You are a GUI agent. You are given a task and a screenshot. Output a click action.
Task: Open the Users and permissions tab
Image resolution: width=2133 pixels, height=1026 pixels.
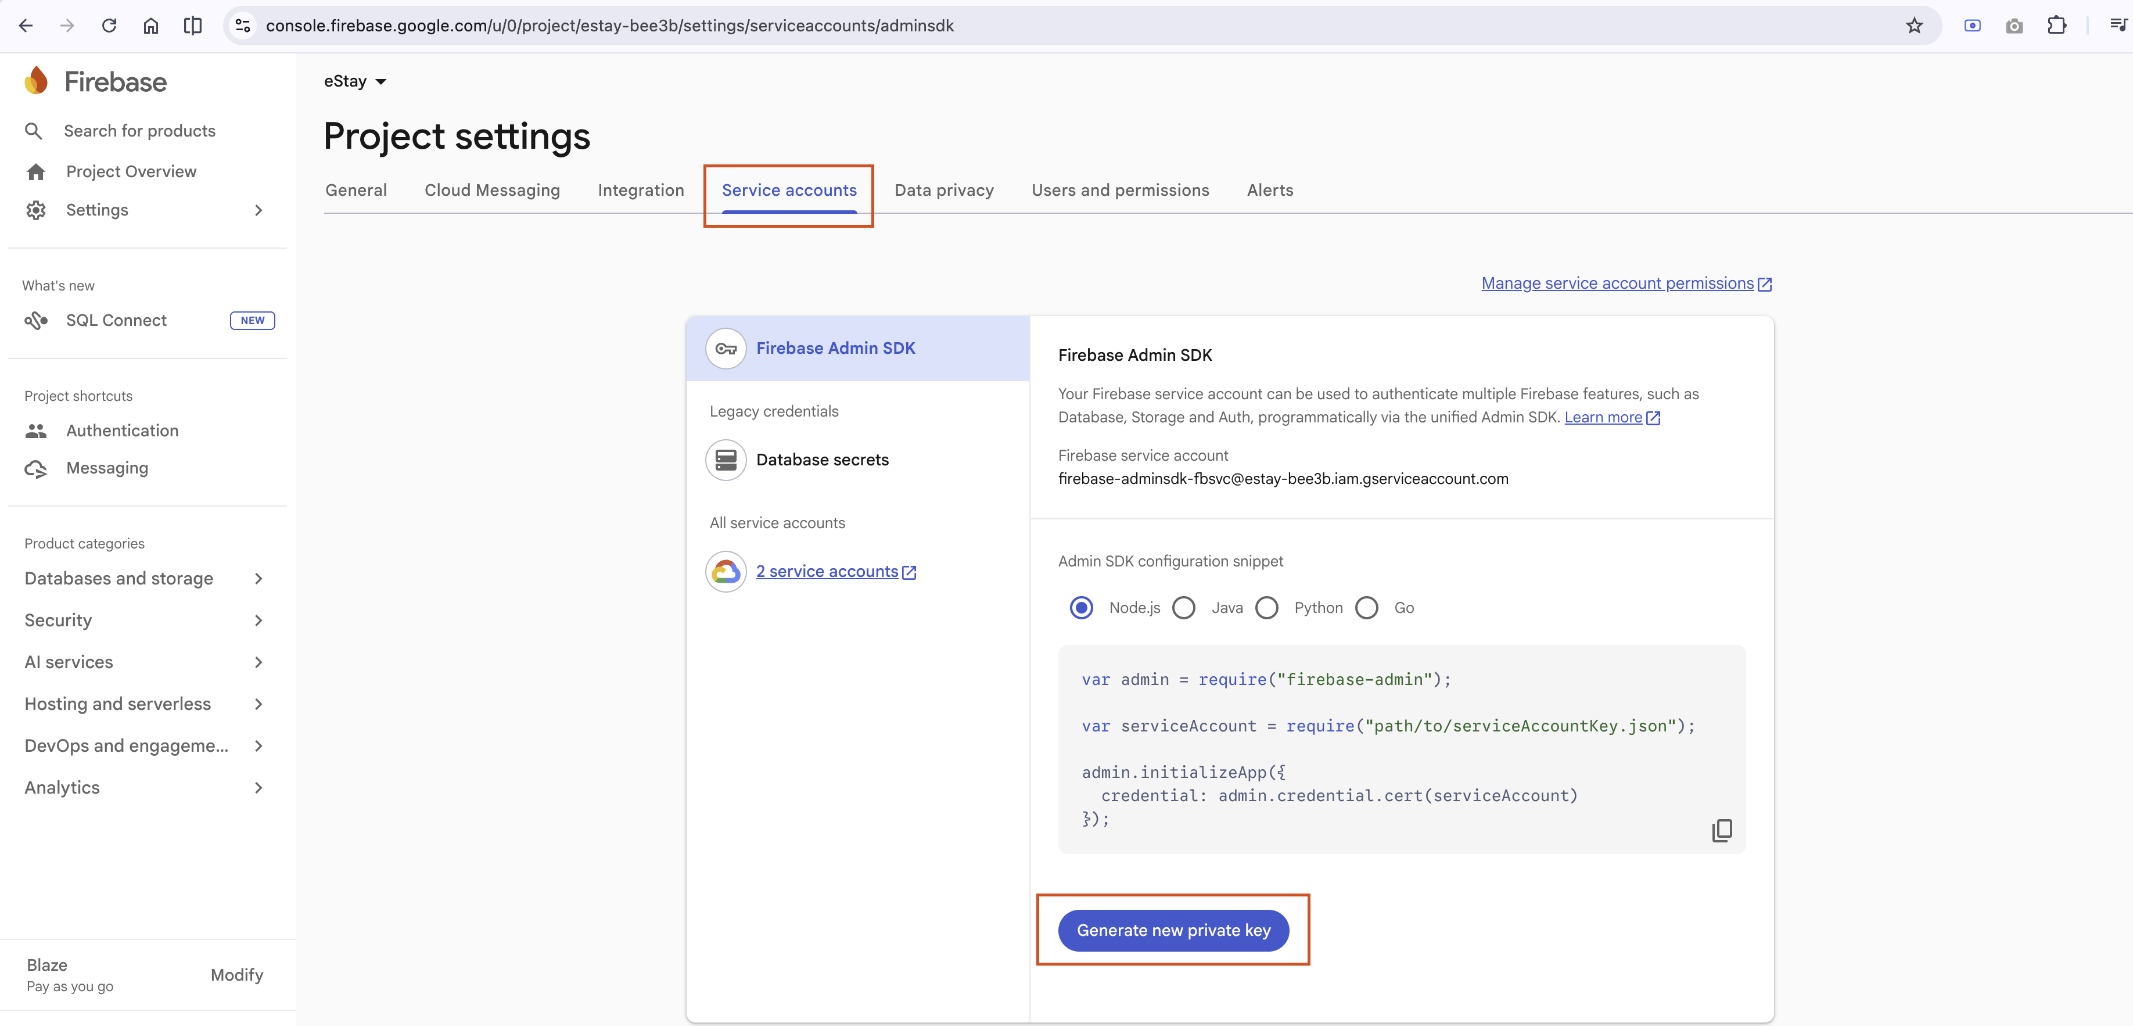(x=1121, y=191)
